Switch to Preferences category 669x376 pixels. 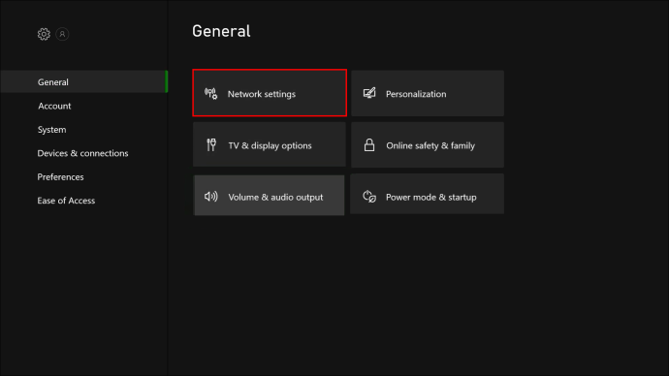60,177
